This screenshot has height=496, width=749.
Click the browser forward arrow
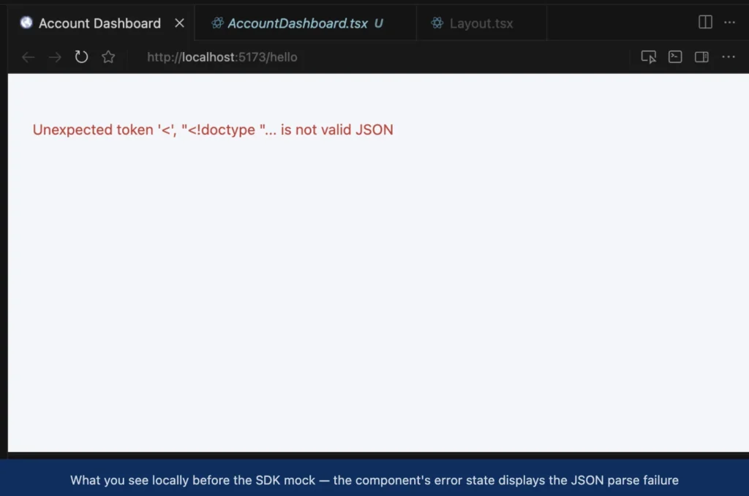pyautogui.click(x=55, y=57)
